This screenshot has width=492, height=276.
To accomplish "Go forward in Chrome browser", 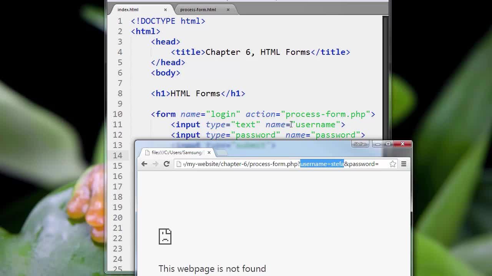I will 155,164.
